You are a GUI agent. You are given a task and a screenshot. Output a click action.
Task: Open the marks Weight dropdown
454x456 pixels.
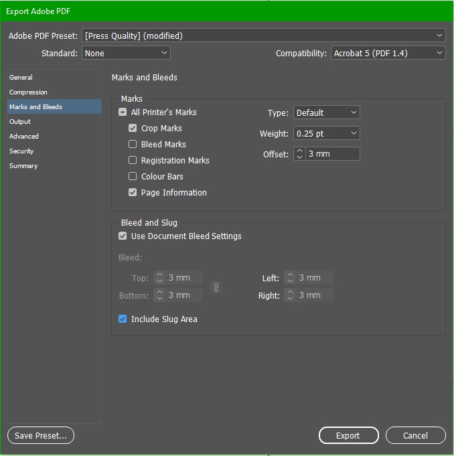(326, 133)
